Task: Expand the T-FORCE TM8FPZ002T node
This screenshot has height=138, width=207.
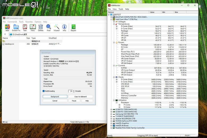Action: [111, 116]
